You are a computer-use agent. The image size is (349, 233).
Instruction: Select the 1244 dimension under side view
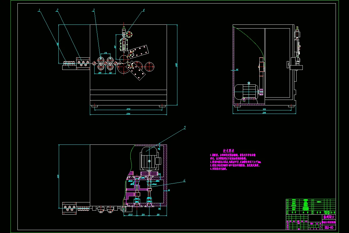point(264,112)
